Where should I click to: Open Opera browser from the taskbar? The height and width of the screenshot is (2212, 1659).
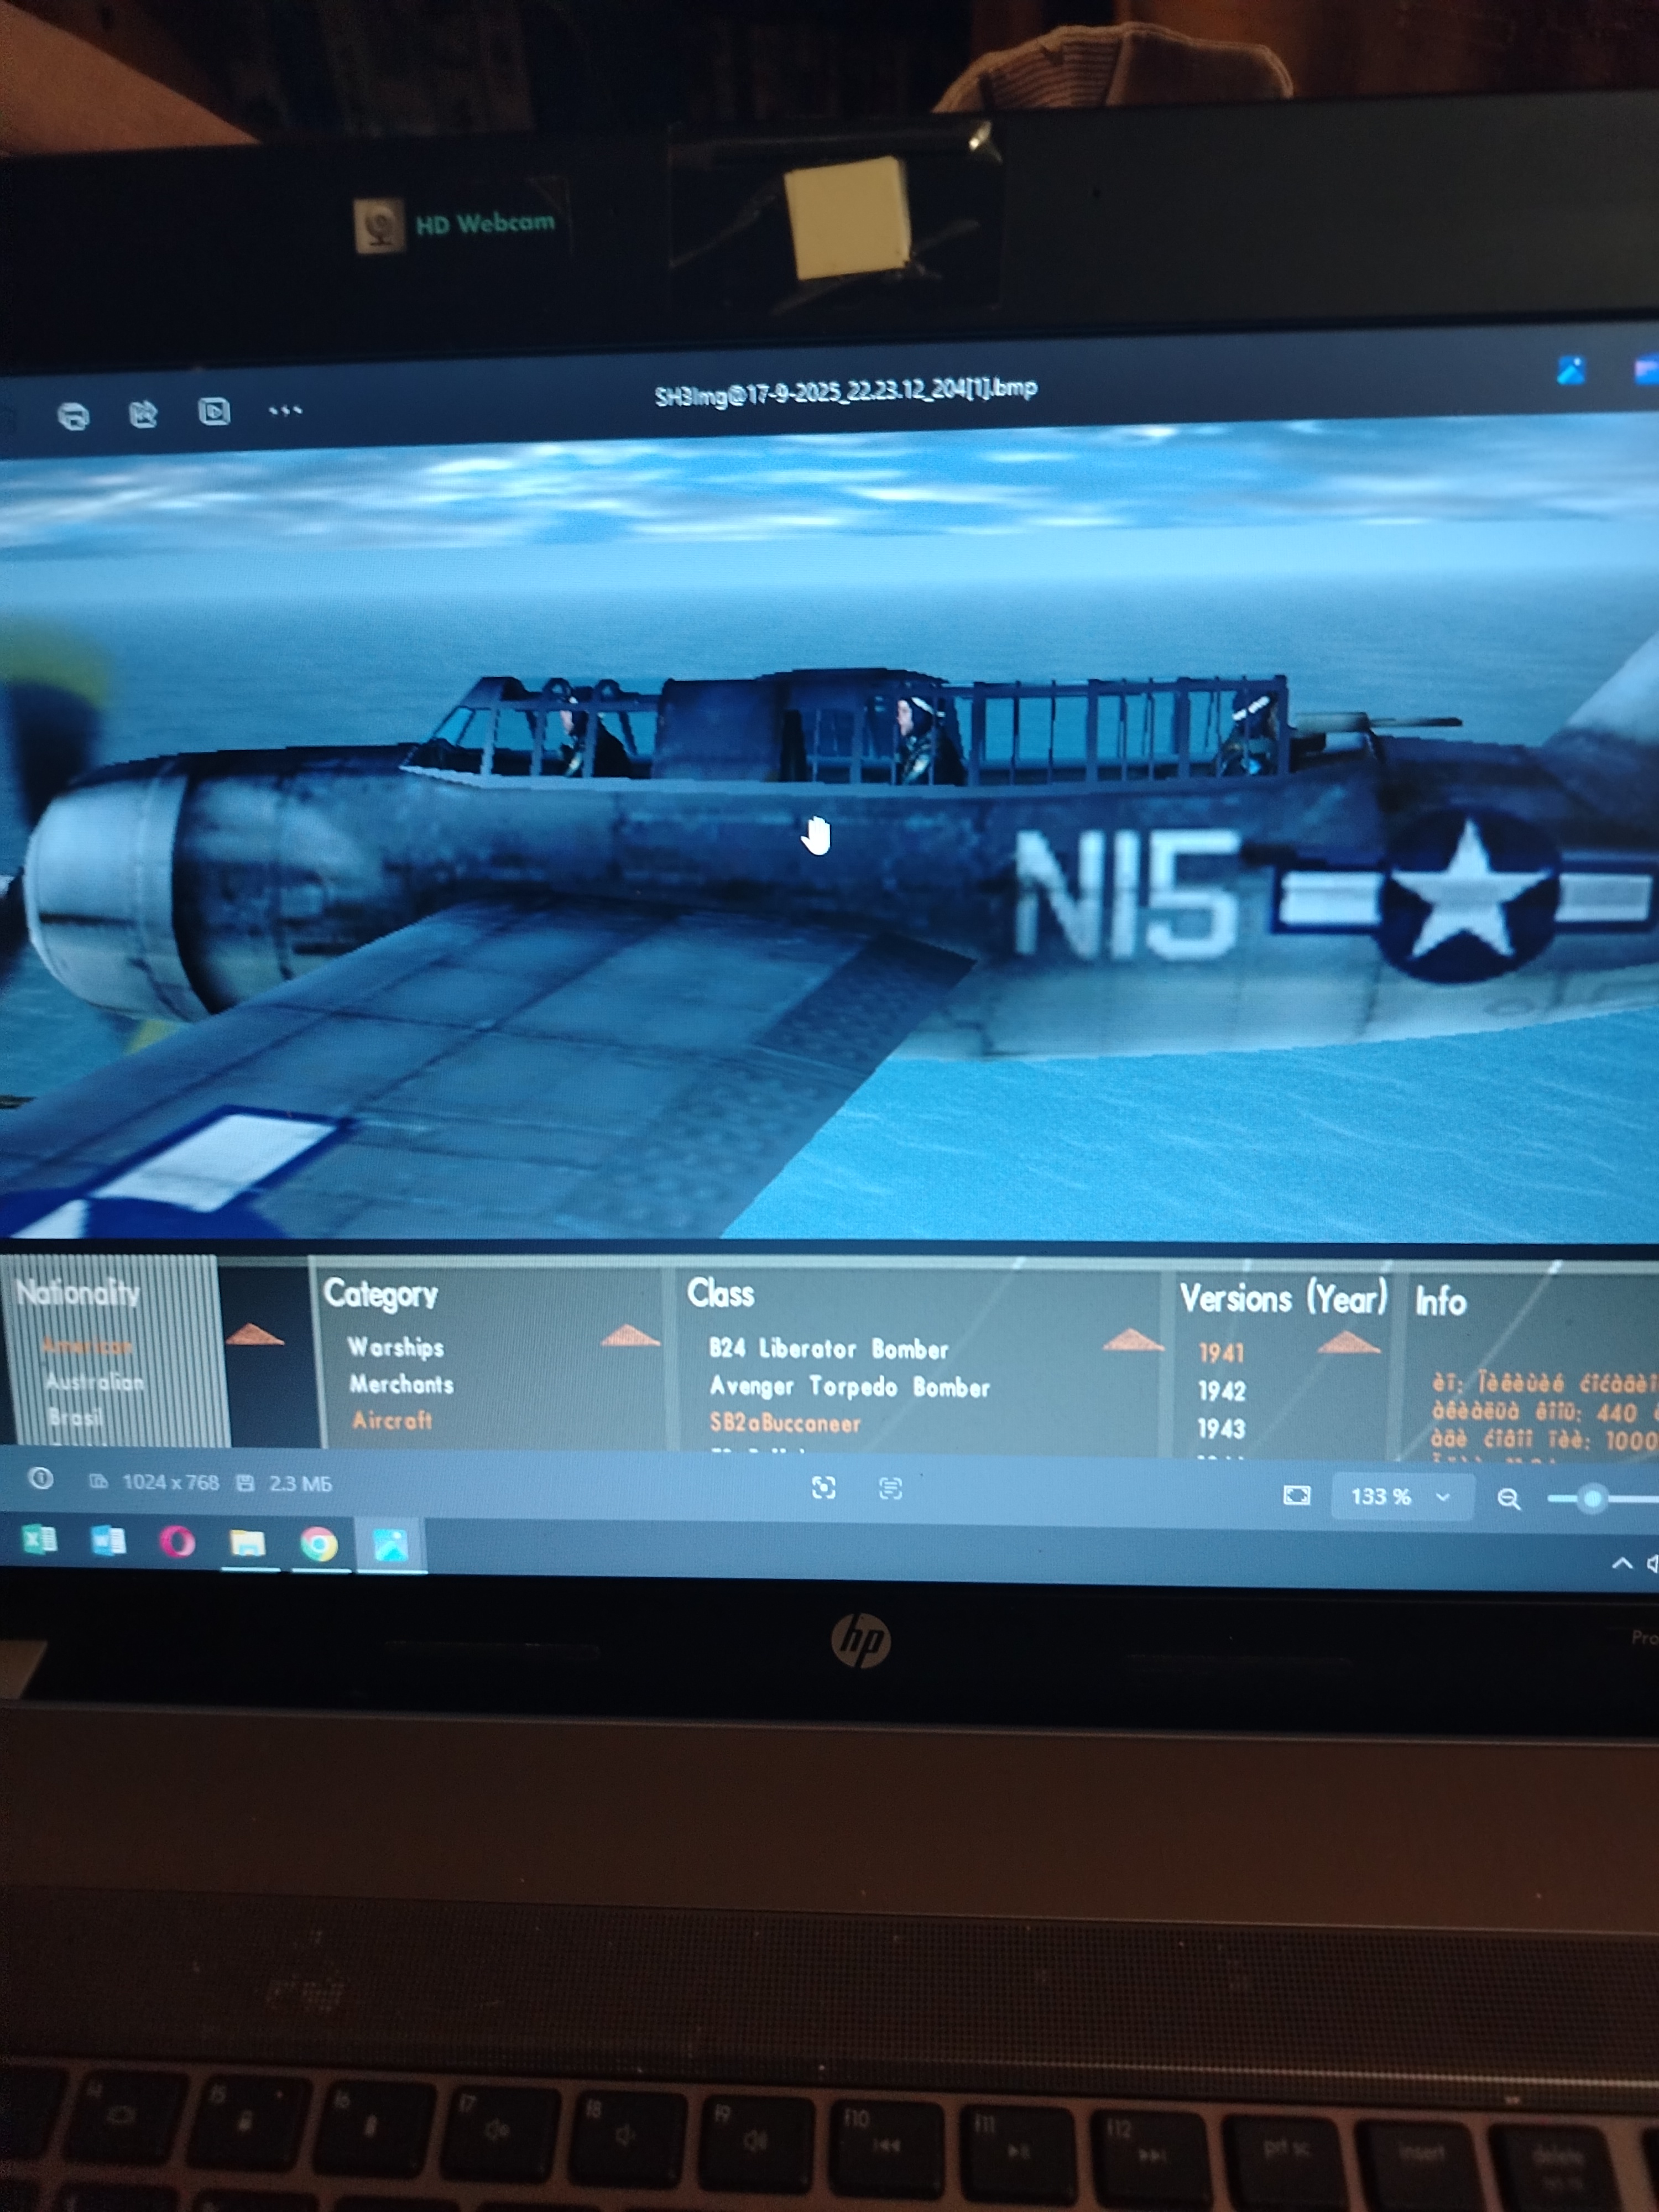[x=177, y=1542]
